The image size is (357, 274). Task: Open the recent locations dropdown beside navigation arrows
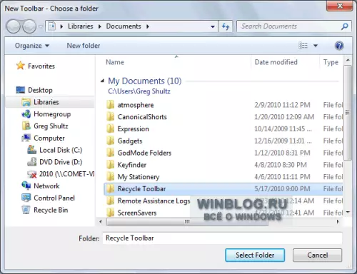(x=41, y=26)
